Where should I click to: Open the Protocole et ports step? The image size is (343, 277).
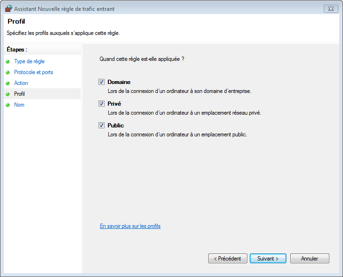[33, 72]
